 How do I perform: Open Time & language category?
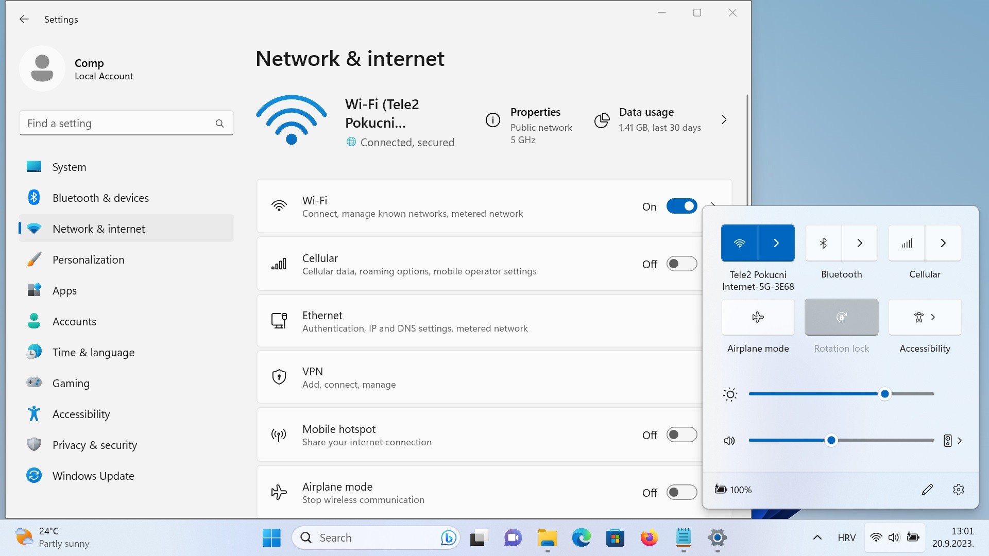pyautogui.click(x=126, y=352)
